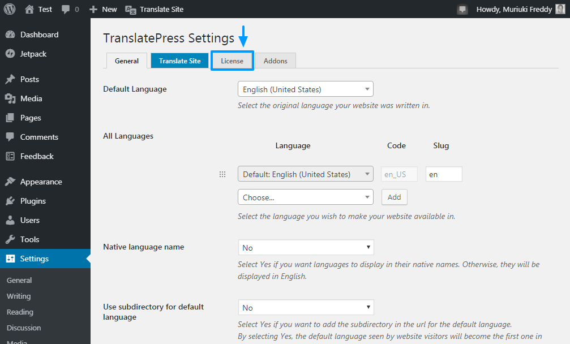Click the Muriuki Freddy avatar

(x=560, y=9)
